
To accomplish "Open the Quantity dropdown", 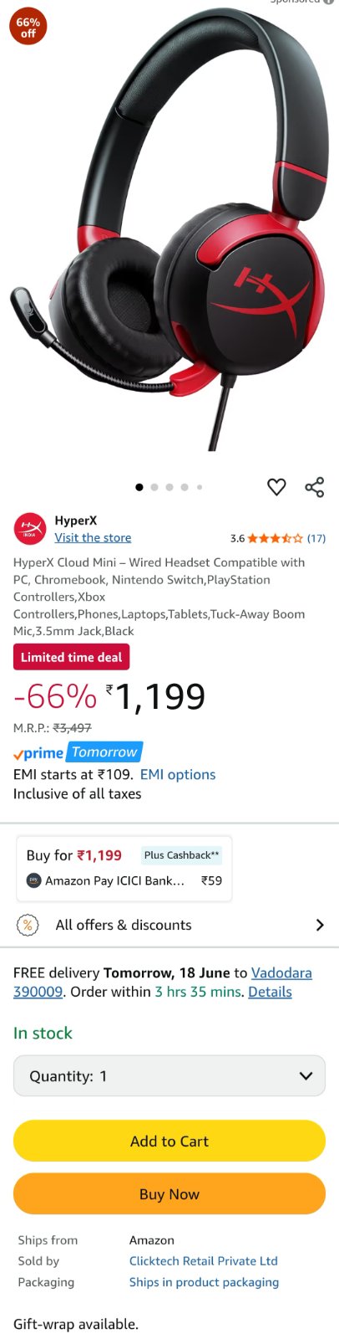I will 169,1076.
